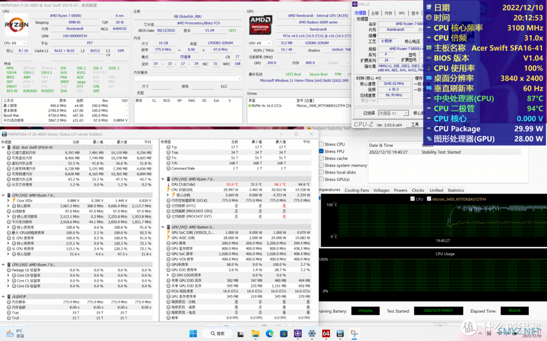Open Snipping Tool taskbar icon
The height and width of the screenshot is (341, 547).
354,334
